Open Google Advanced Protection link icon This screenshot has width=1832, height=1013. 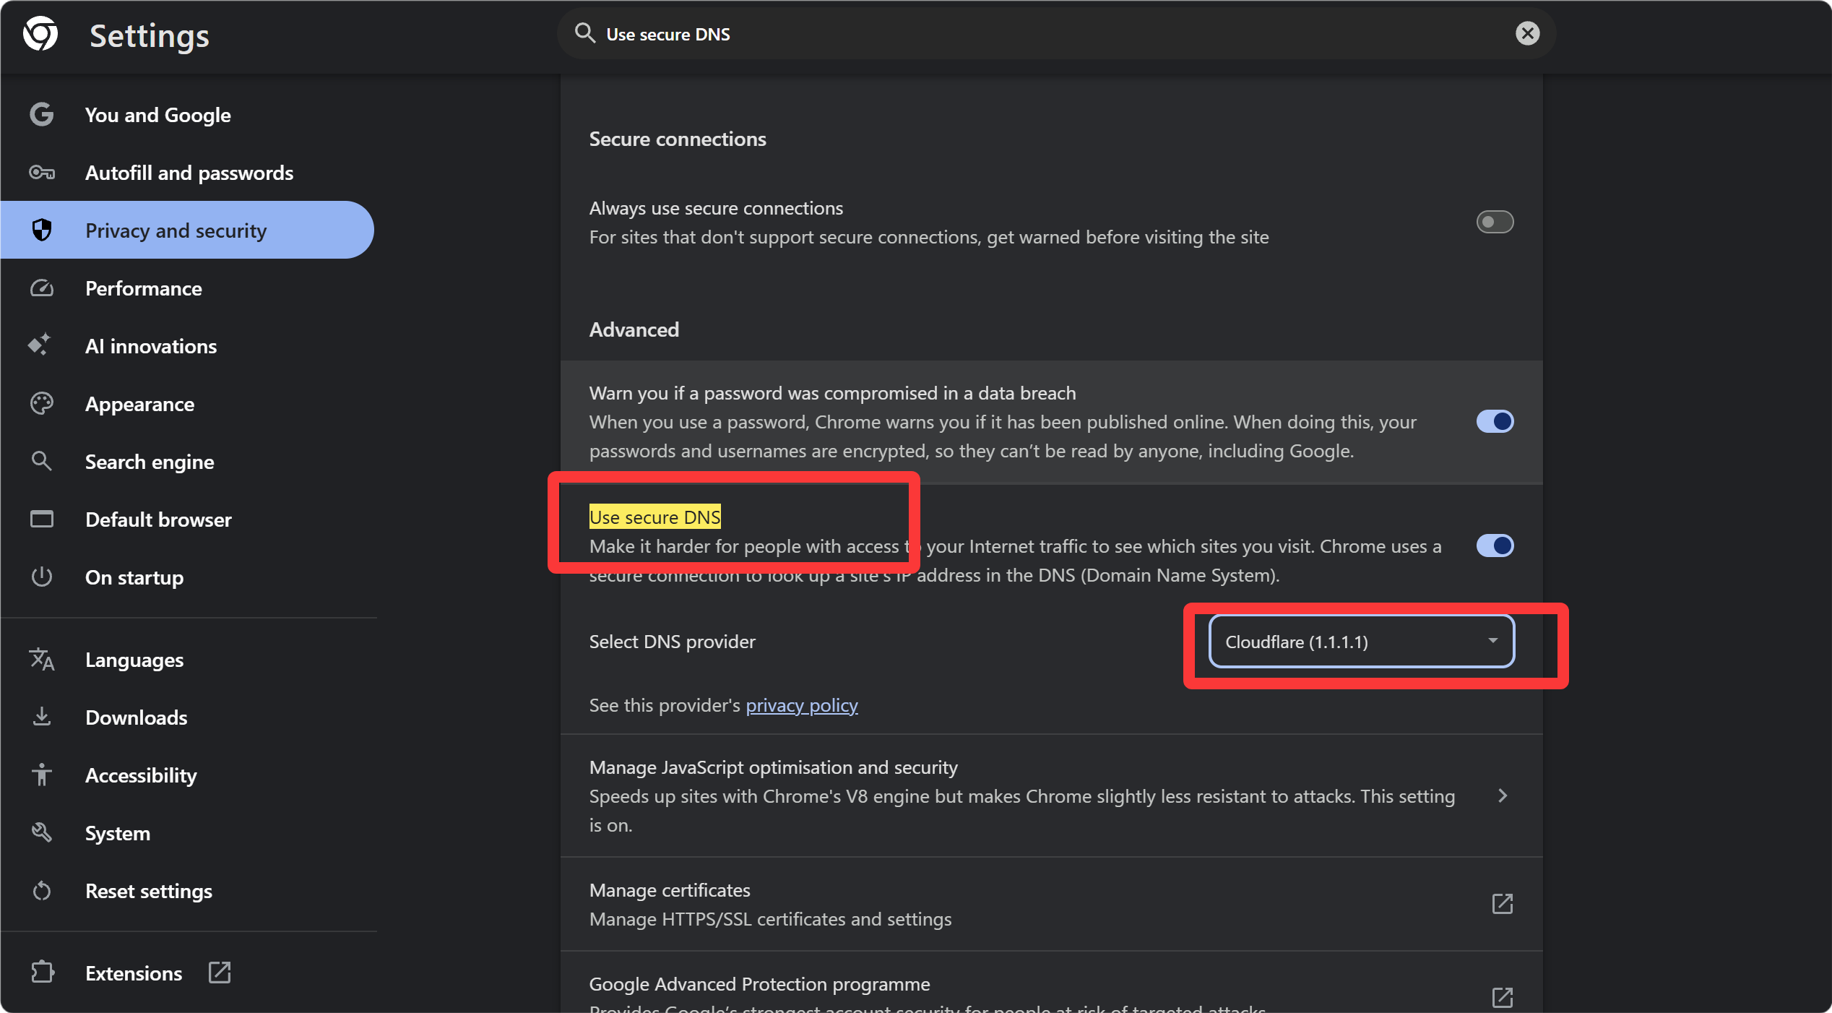pyautogui.click(x=1502, y=998)
